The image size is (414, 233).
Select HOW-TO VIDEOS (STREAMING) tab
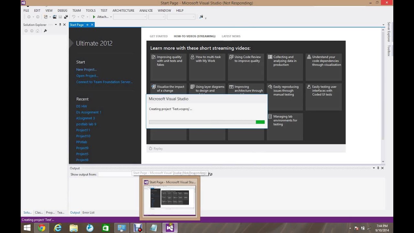point(194,36)
